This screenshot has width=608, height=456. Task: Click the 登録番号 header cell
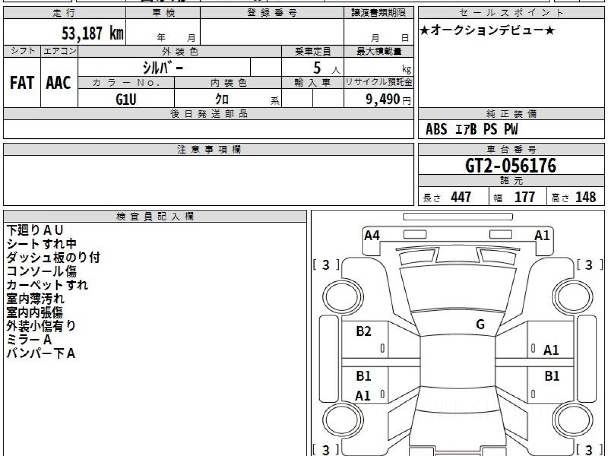coord(272,13)
